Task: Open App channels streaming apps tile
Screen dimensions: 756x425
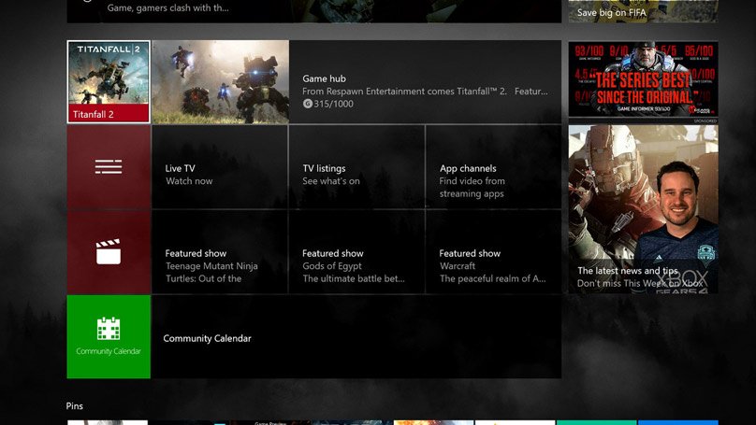Action: click(x=494, y=167)
